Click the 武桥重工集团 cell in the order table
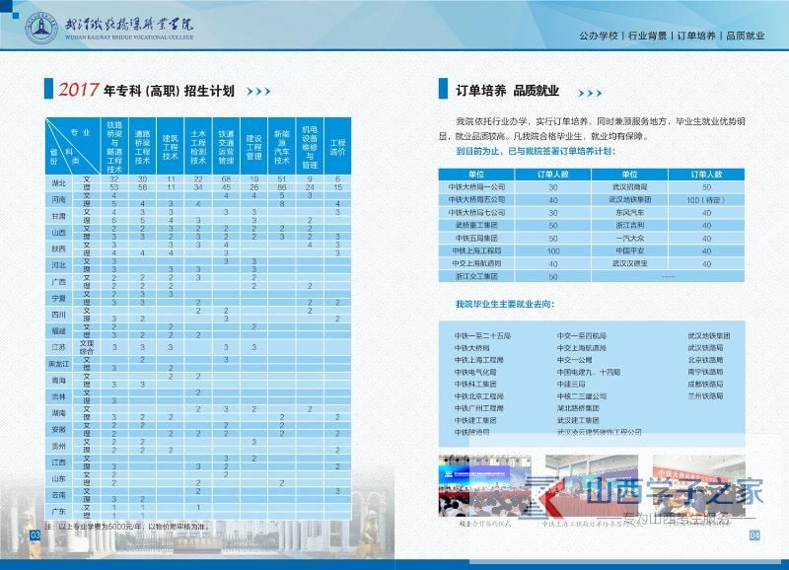Screen dimensions: 789x570 coord(476,226)
